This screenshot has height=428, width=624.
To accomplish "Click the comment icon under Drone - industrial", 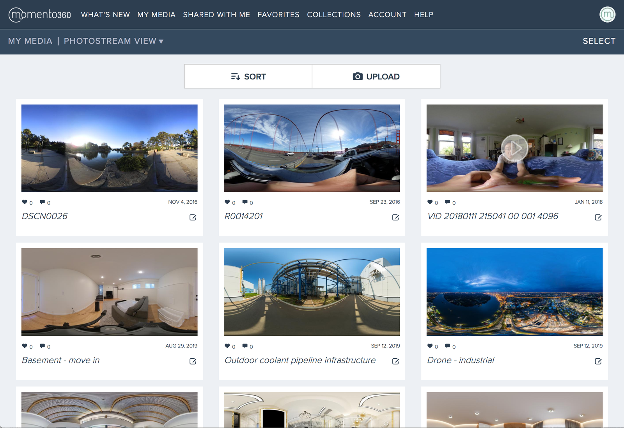I will tap(447, 346).
